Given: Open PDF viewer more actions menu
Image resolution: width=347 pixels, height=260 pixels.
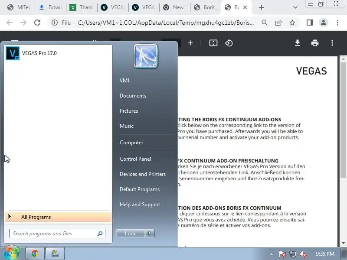Looking at the screenshot, I should click(332, 43).
